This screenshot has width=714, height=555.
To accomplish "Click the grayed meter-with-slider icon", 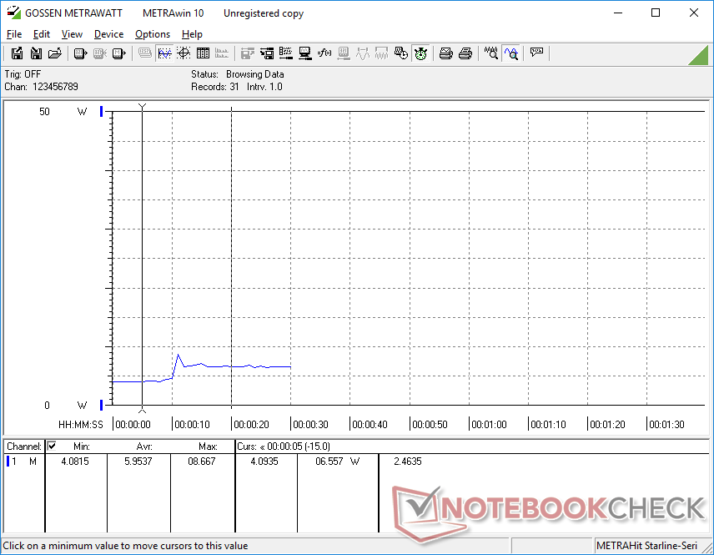I will point(344,53).
